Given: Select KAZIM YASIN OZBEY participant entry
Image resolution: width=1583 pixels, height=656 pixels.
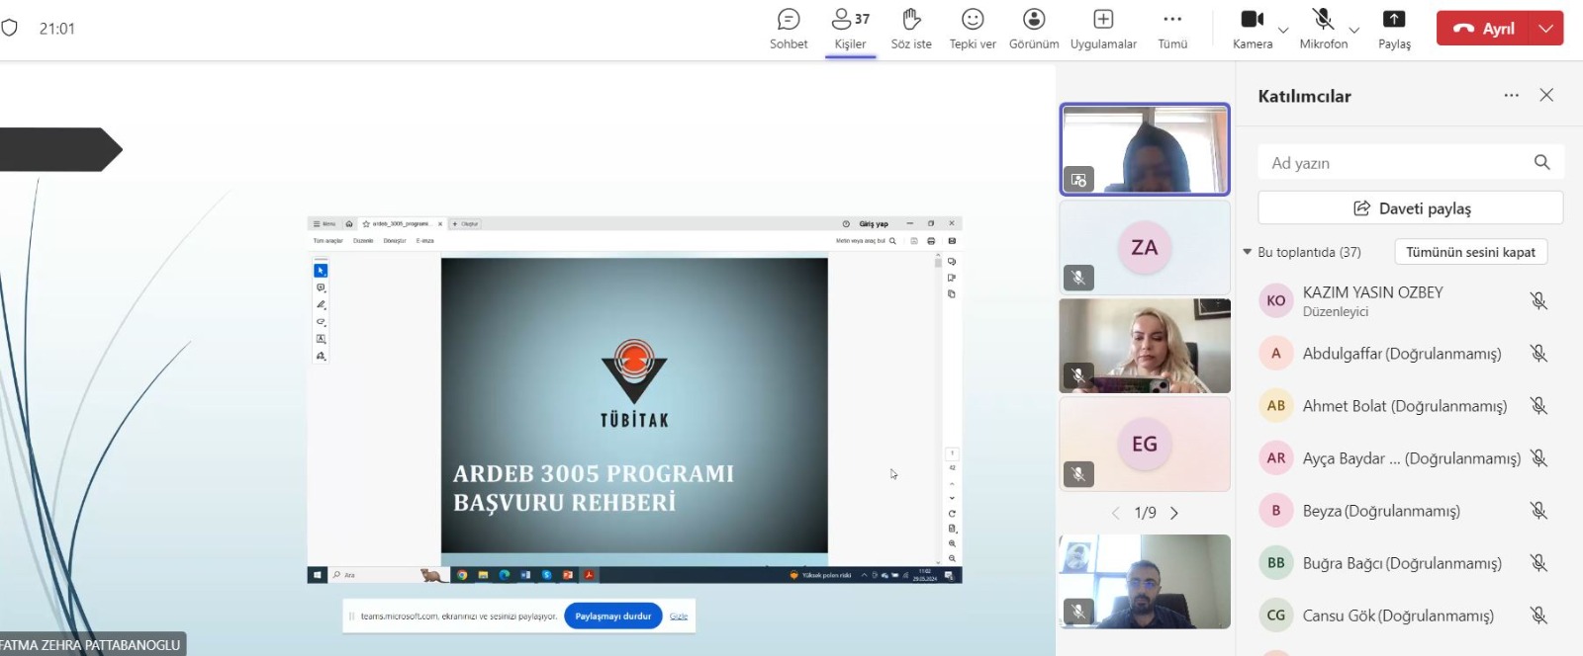Looking at the screenshot, I should pyautogui.click(x=1372, y=300).
